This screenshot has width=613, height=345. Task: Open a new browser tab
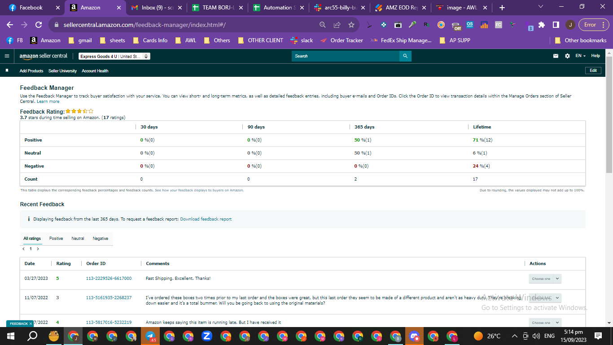502,8
